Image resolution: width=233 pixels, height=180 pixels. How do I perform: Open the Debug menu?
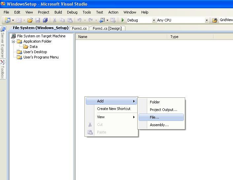click(72, 12)
